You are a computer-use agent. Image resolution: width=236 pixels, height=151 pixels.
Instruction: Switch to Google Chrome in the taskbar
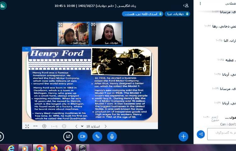(40, 148)
